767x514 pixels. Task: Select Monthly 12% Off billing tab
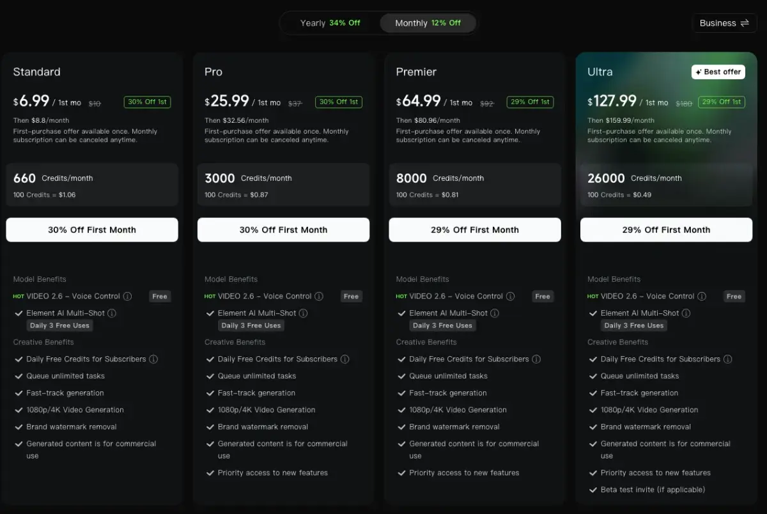pos(428,23)
